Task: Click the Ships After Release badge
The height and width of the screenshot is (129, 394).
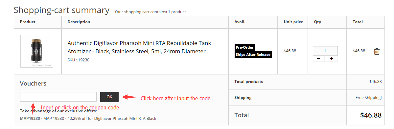Action: (x=253, y=55)
